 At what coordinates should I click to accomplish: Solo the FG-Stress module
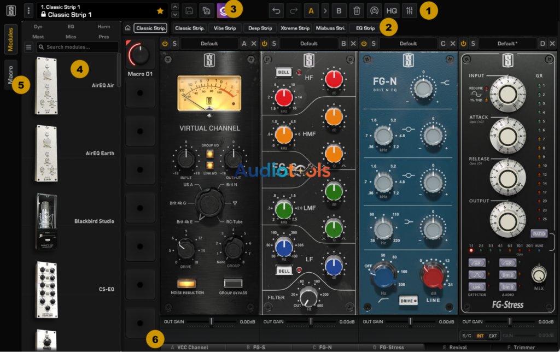[x=472, y=43]
